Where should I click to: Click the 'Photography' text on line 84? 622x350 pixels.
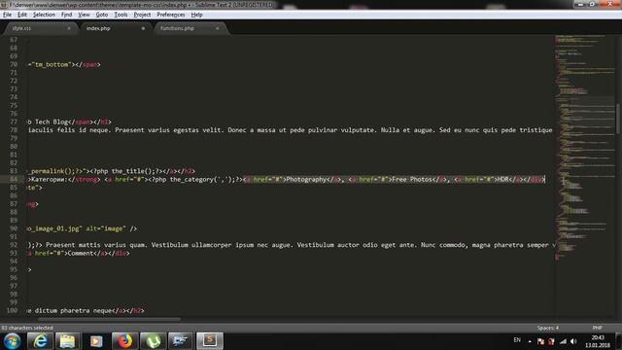tap(306, 179)
